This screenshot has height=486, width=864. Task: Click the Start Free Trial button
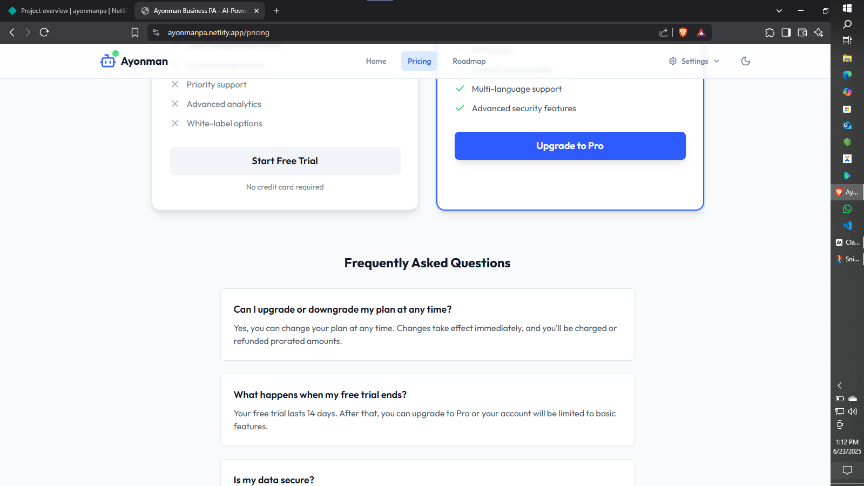285,161
